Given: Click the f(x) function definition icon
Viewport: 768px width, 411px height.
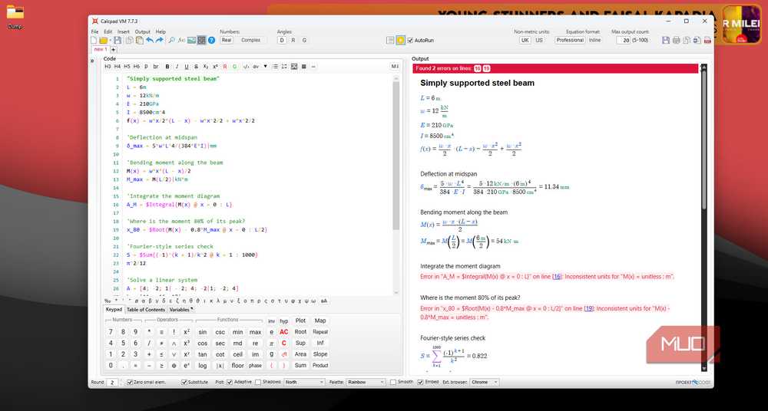Looking at the screenshot, I should pos(182,40).
